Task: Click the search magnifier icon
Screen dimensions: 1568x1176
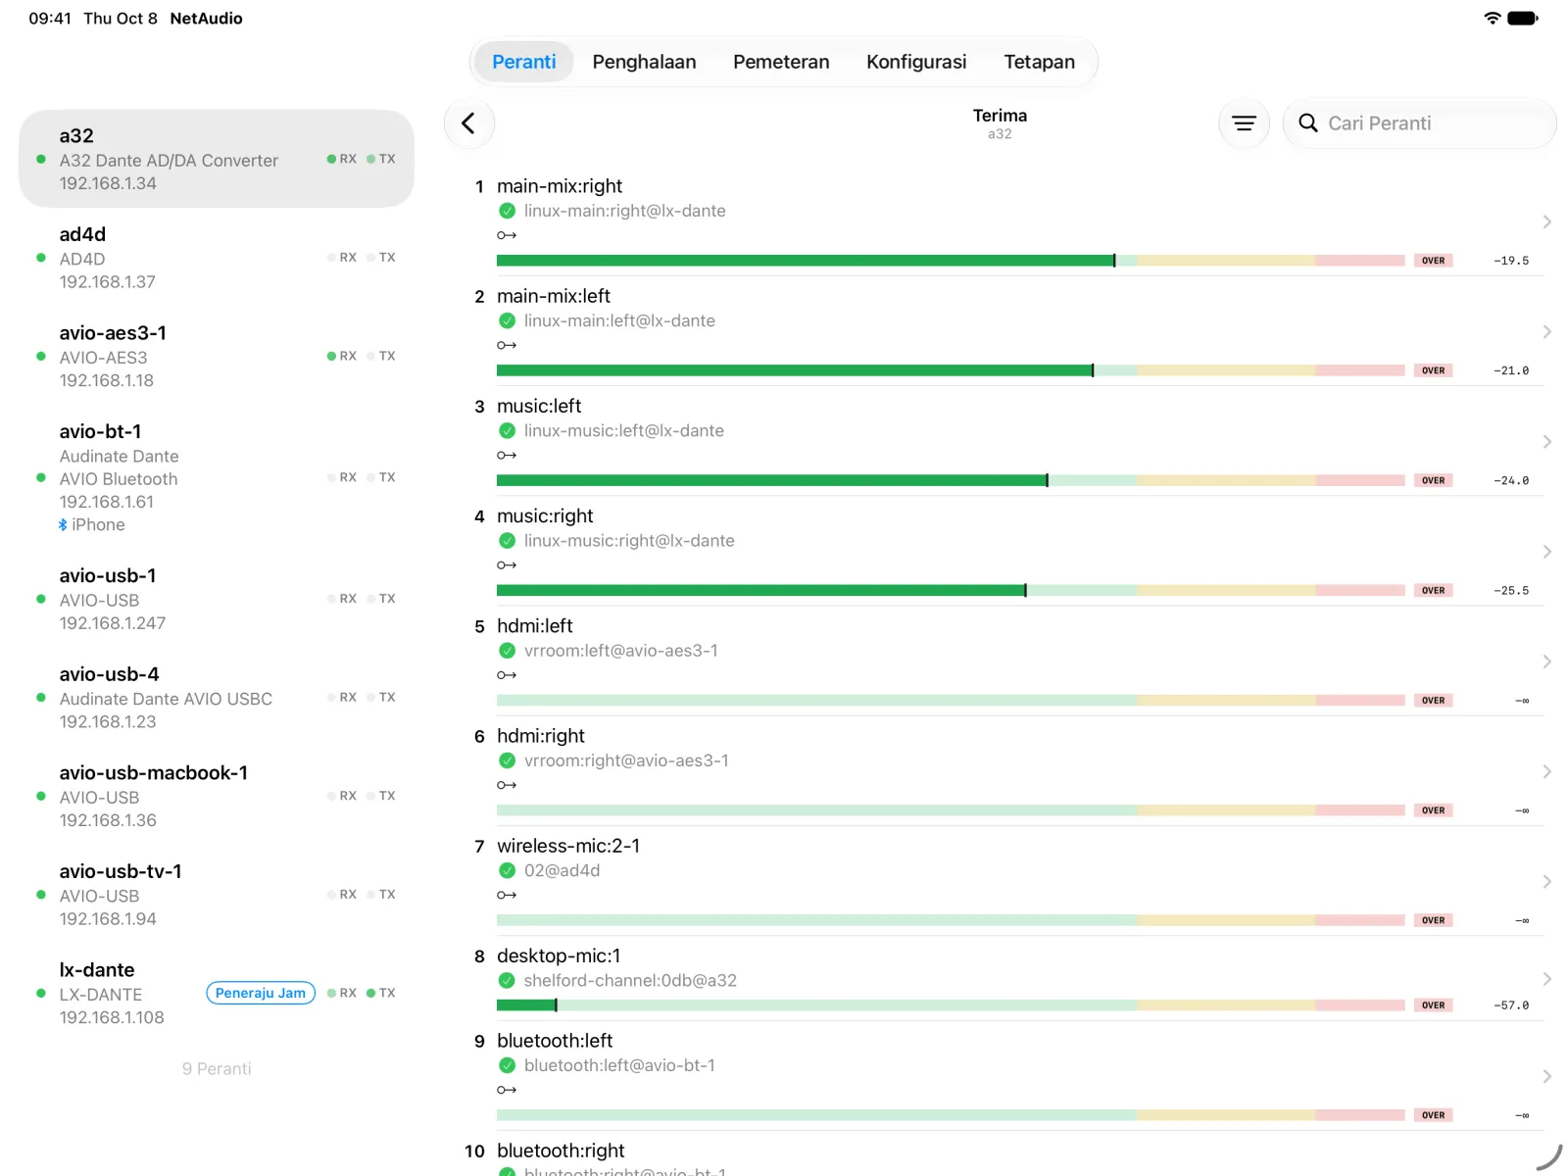Action: point(1307,123)
